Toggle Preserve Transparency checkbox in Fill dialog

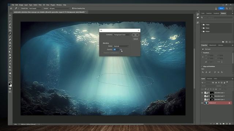[103, 53]
